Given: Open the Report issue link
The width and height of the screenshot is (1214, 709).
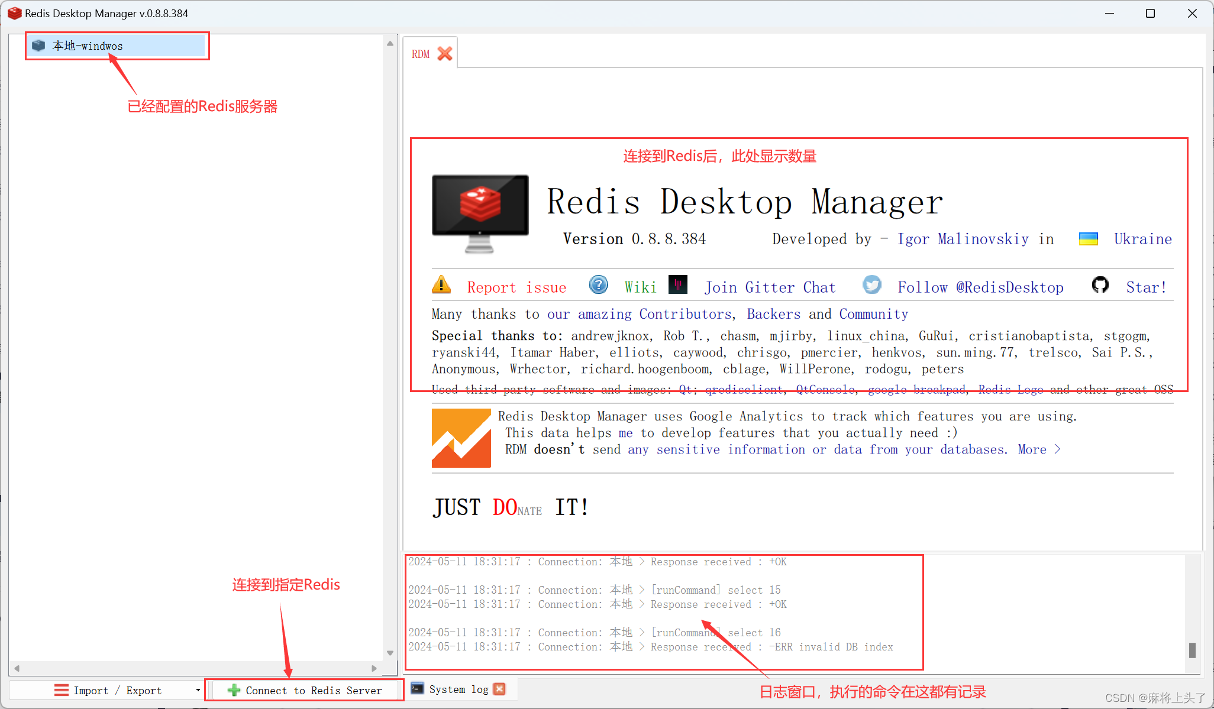Looking at the screenshot, I should 516,287.
